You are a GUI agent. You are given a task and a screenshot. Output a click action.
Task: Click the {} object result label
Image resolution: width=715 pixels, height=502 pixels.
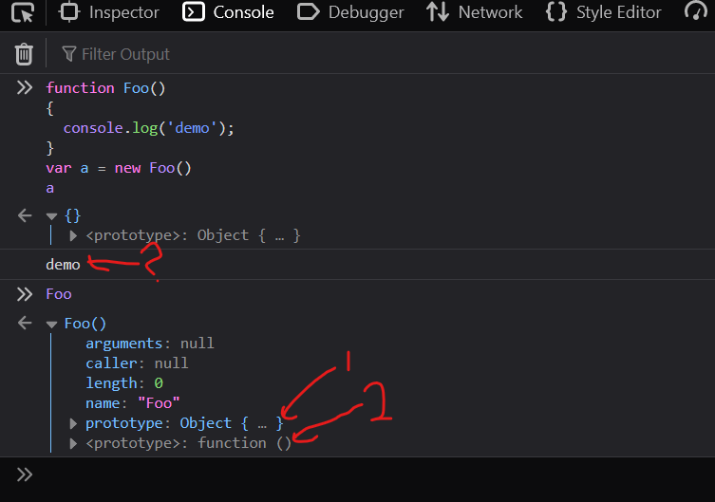pos(72,215)
